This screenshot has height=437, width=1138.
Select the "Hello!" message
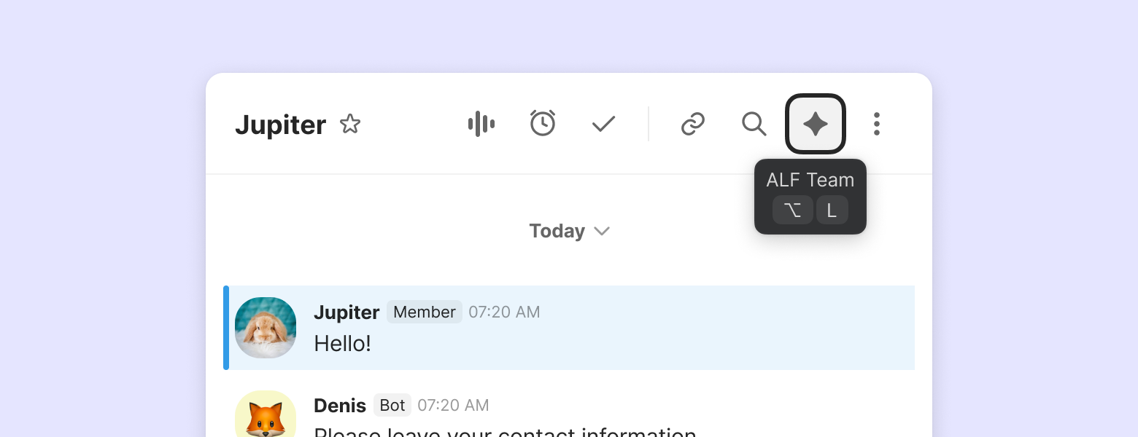click(x=343, y=343)
